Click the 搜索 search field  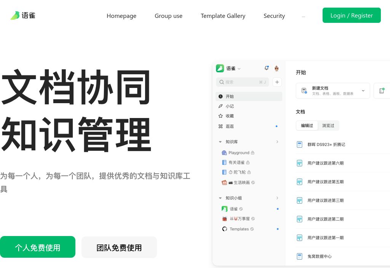pos(240,82)
